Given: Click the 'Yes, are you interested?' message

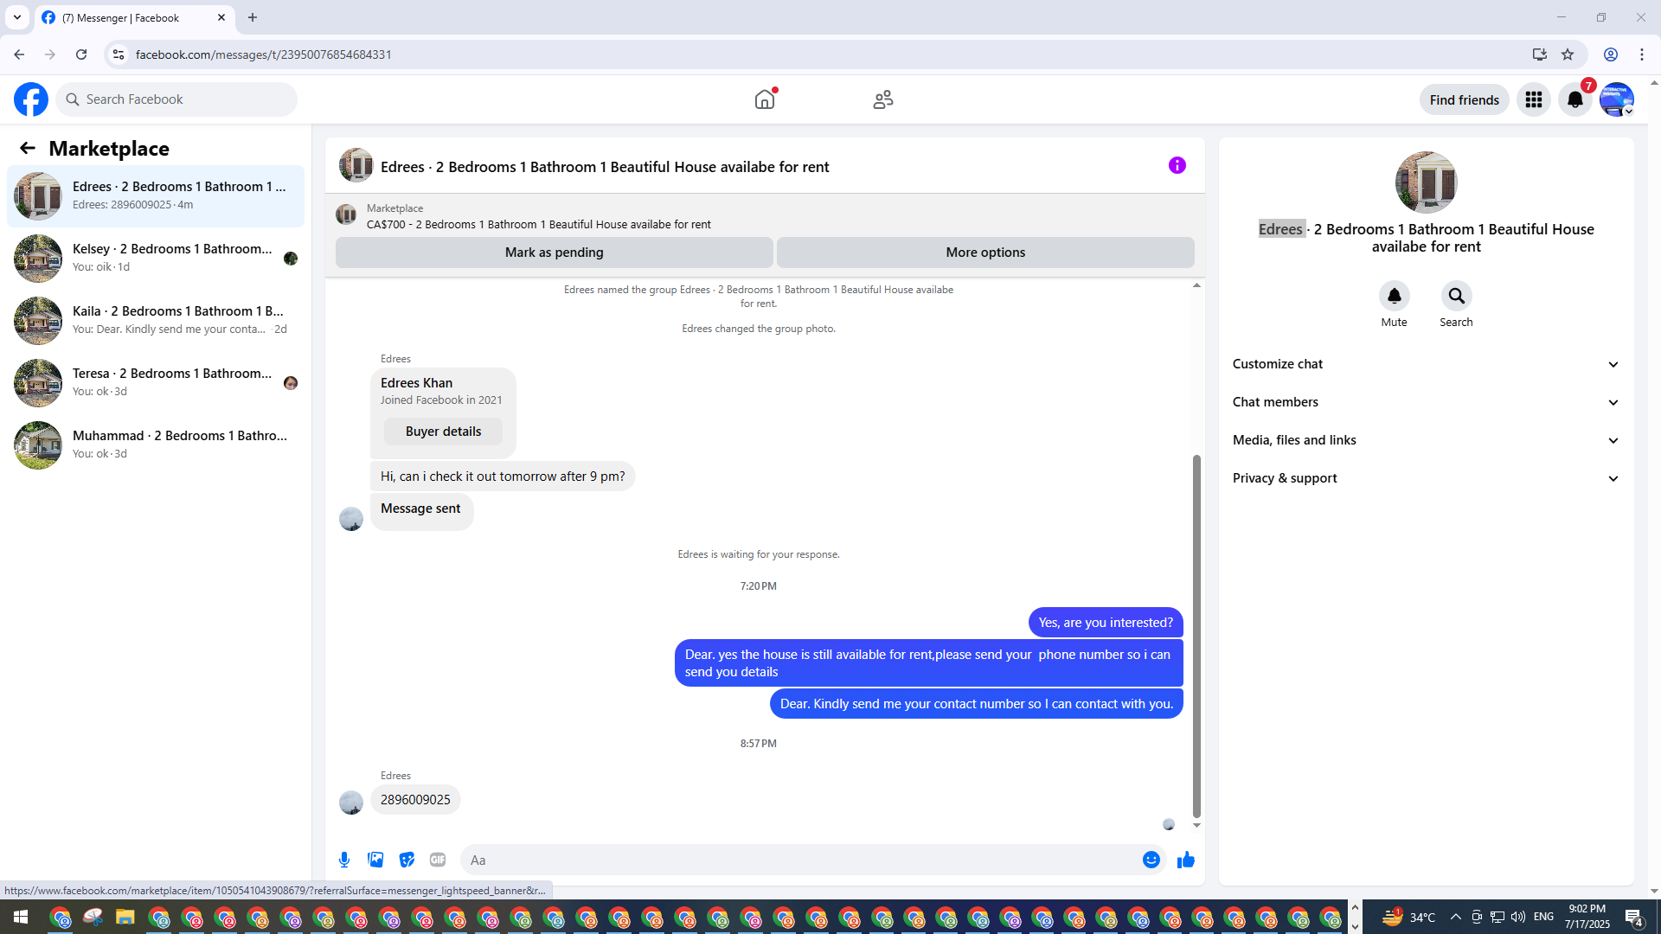Looking at the screenshot, I should pyautogui.click(x=1106, y=623).
